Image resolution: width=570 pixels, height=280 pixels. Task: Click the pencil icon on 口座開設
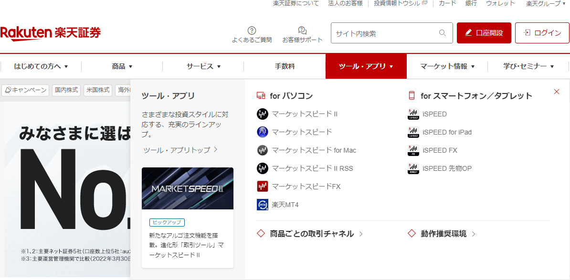pos(469,33)
